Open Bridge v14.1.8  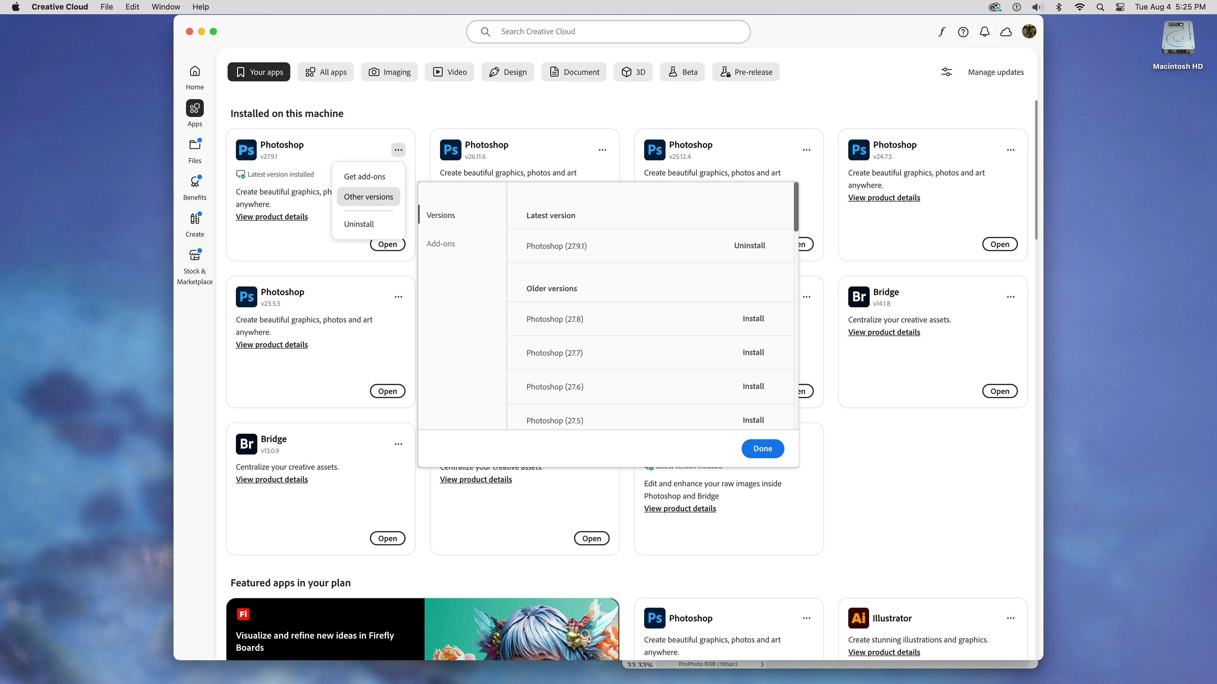coord(1000,391)
